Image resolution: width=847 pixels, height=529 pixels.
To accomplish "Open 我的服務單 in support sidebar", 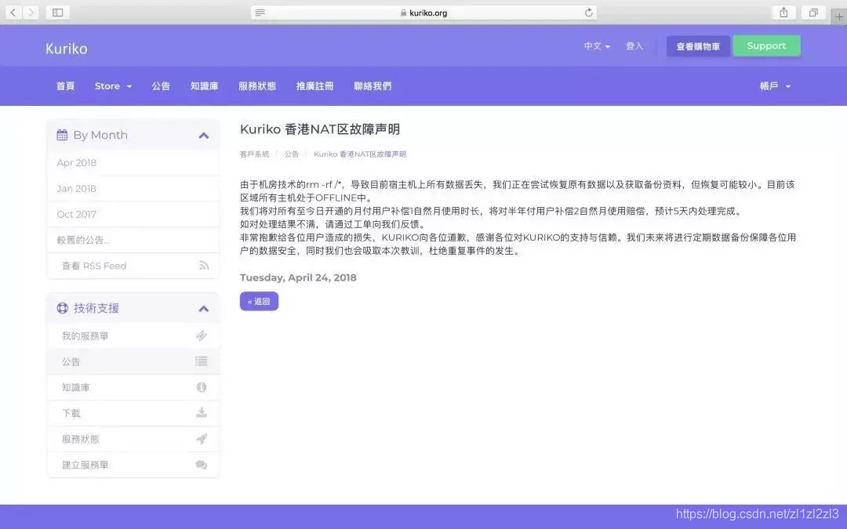I will (133, 335).
